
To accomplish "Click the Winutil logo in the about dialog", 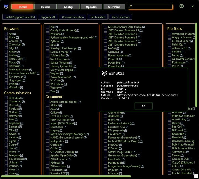I will click(x=104, y=73).
